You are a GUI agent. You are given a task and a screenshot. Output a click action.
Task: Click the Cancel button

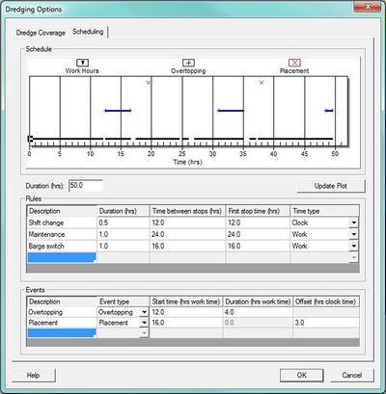click(x=352, y=375)
